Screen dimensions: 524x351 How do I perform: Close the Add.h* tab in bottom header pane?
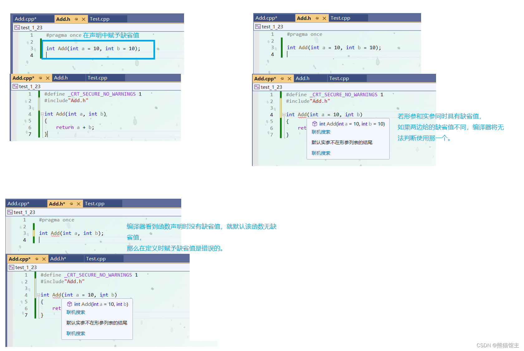pos(79,204)
